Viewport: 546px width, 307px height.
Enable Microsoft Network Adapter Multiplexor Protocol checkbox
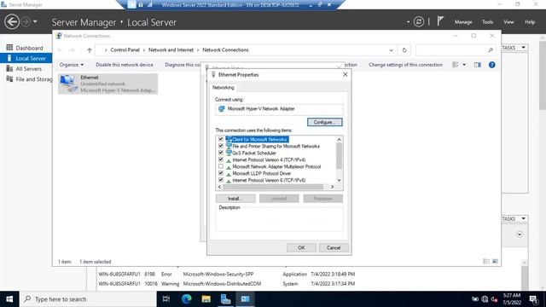coord(221,166)
